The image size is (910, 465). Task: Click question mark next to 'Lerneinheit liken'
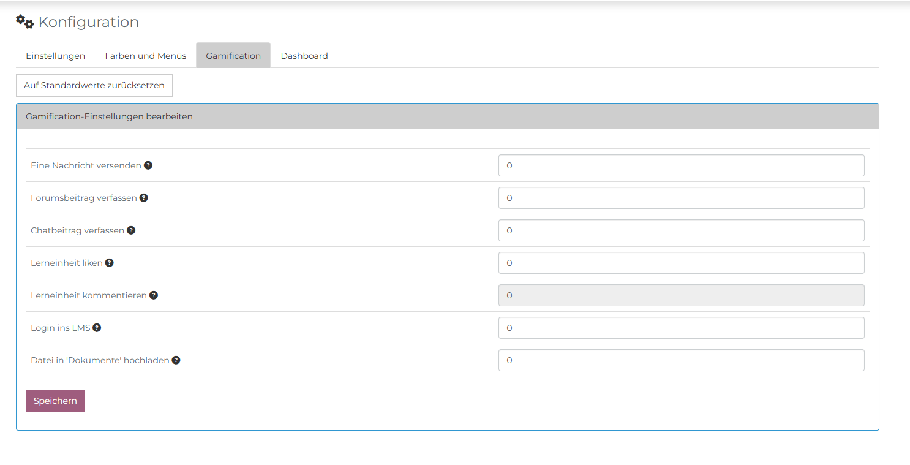click(110, 263)
